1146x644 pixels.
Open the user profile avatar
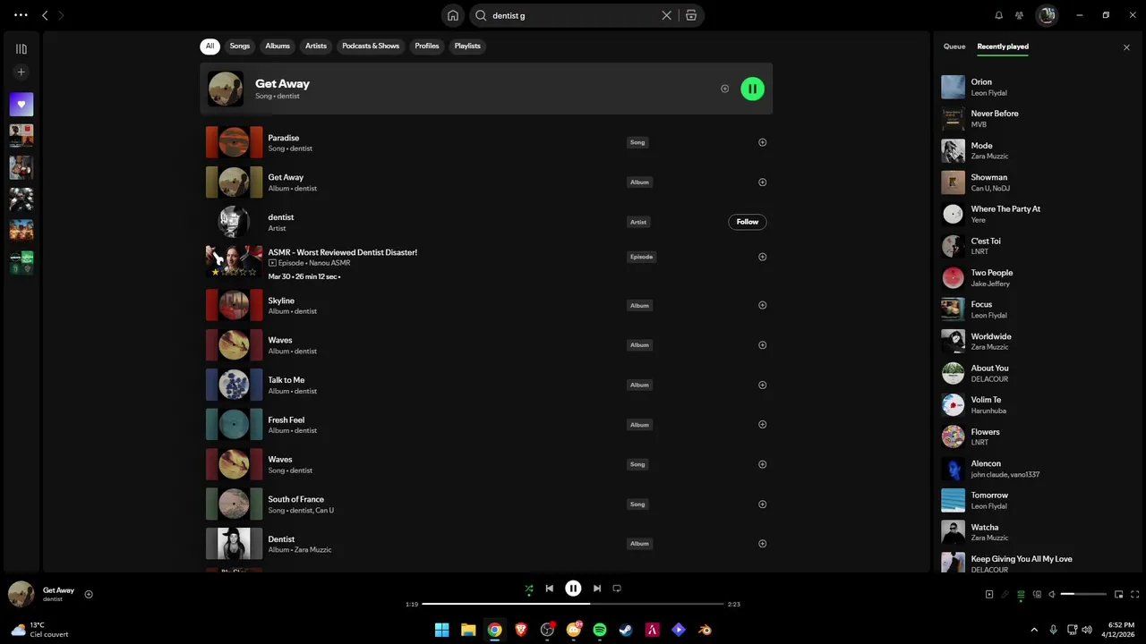[1047, 15]
